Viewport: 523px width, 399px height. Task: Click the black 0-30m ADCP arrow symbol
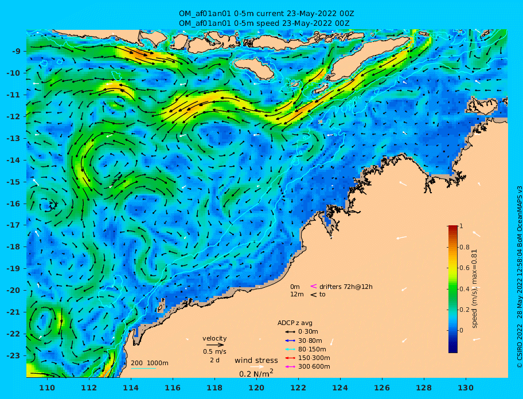pos(290,332)
